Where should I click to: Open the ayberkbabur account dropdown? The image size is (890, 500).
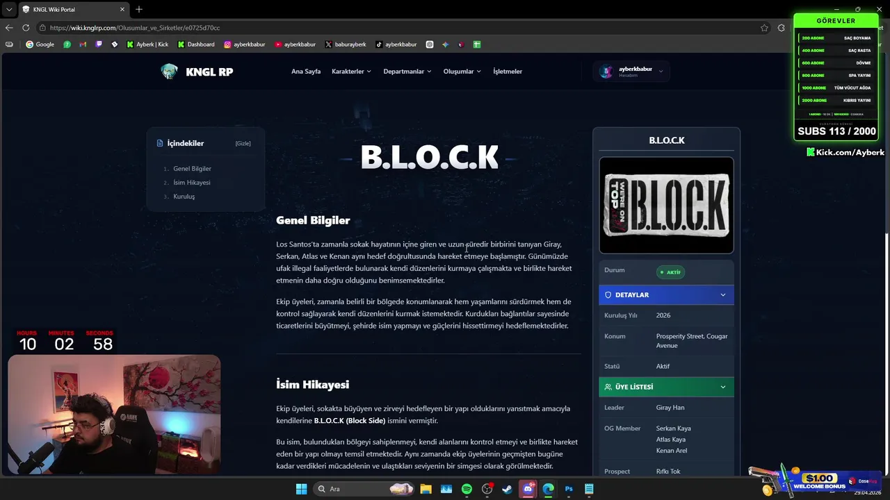tap(631, 72)
